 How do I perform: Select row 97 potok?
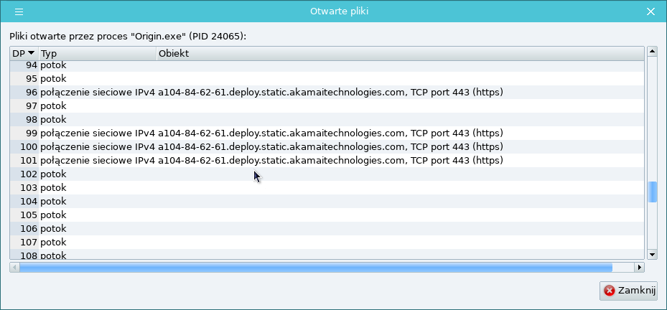click(x=327, y=106)
